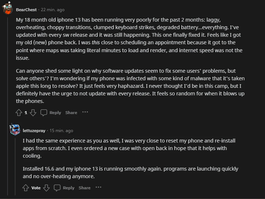The width and height of the screenshot is (265, 199).
Task: Click the comment icon under lettuzepray's reply
Action: [57, 188]
